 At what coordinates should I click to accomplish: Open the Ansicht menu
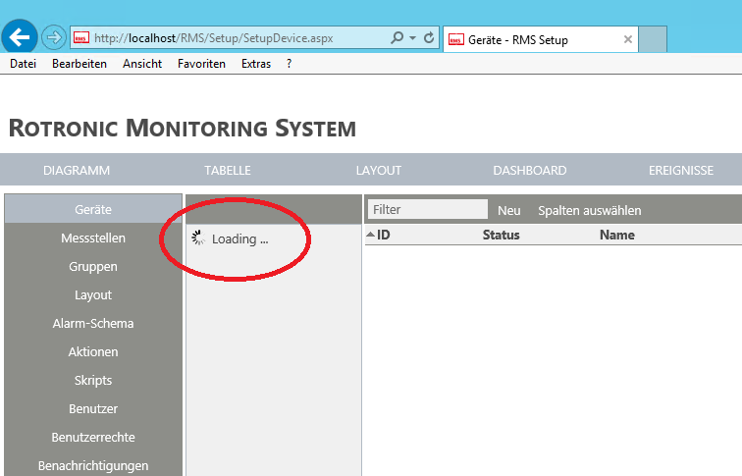[x=142, y=64]
